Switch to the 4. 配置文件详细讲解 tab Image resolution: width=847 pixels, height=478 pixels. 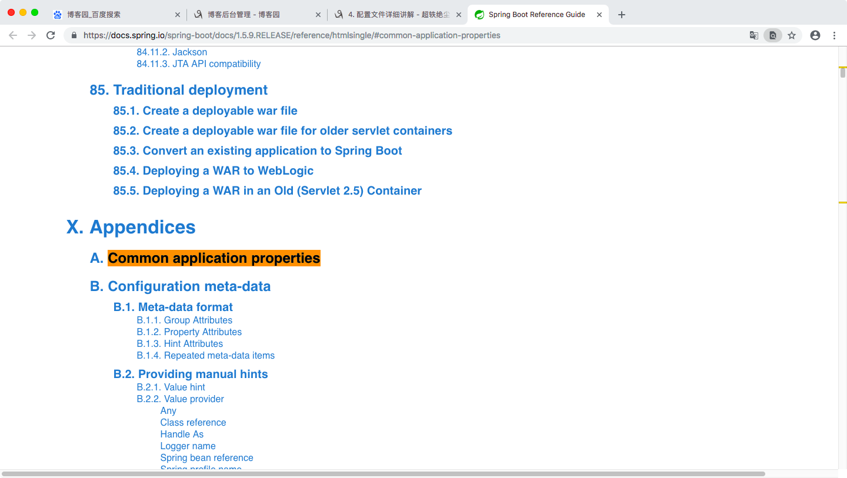pyautogui.click(x=398, y=15)
